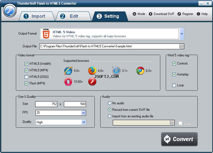The height and width of the screenshot is (153, 213).
Task: Click the Mode icon in the toolbar
Action: (x=134, y=14)
